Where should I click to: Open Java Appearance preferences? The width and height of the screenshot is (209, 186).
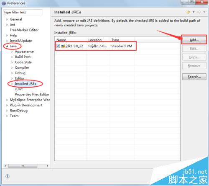coord(24,52)
